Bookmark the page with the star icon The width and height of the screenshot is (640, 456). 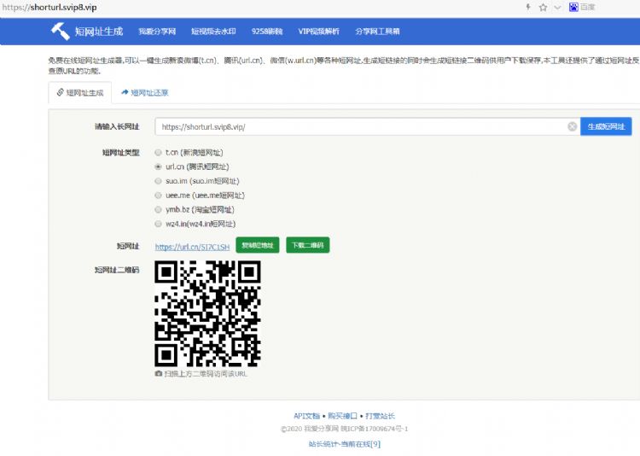pyautogui.click(x=543, y=8)
